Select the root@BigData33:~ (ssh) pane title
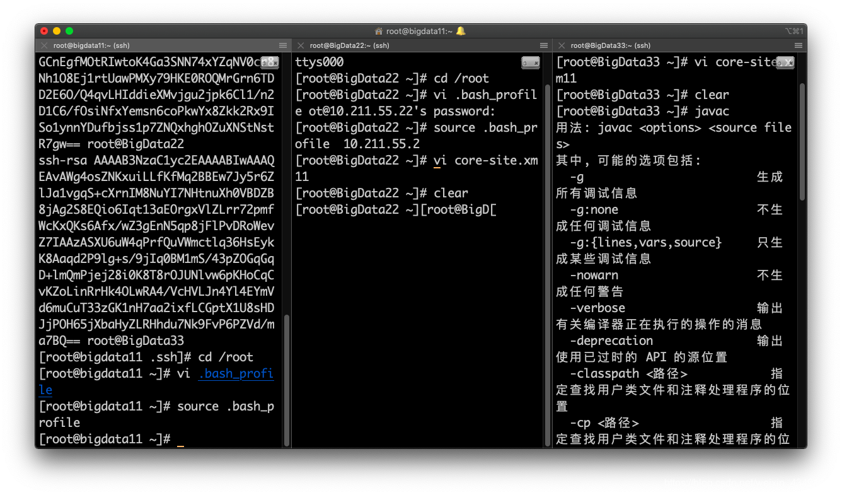This screenshot has height=495, width=842. [x=611, y=45]
